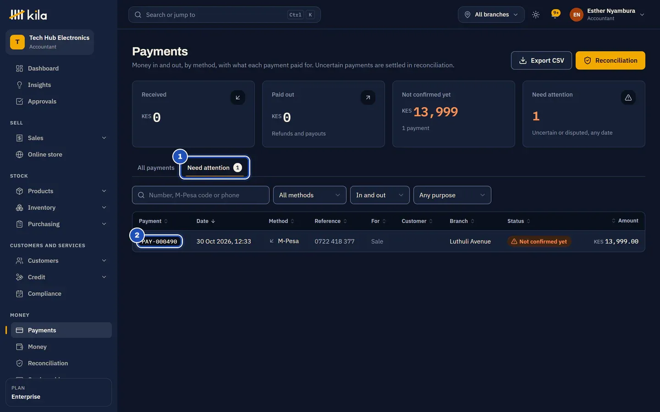Click the Kila logo
This screenshot has width=660, height=412.
coord(28,15)
